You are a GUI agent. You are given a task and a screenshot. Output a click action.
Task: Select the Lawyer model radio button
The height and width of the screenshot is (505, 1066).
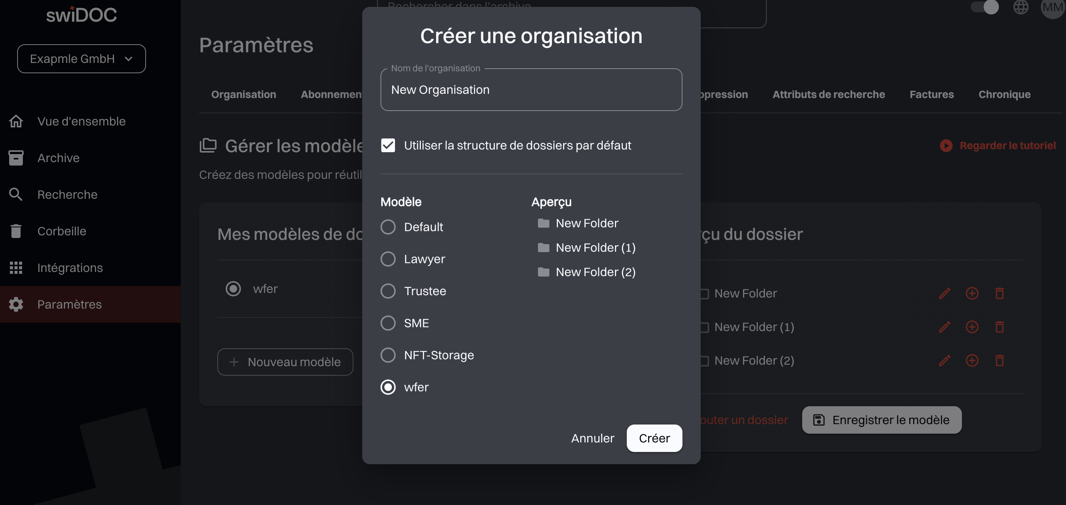coord(388,259)
